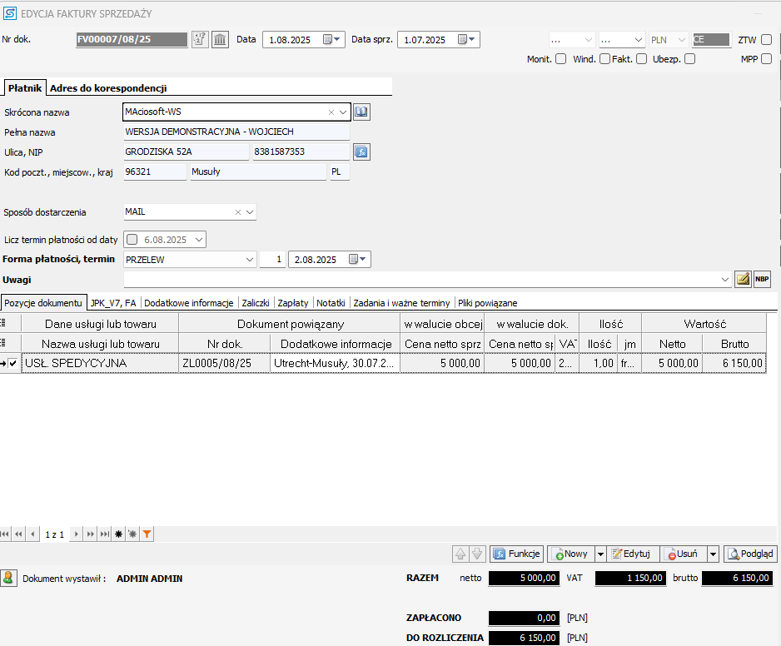Click the NBP exchange rate icon
The height and width of the screenshot is (646, 781).
762,280
